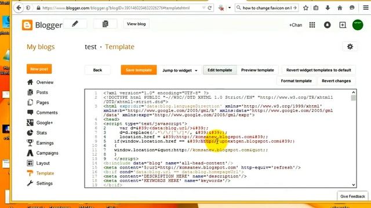
Task: Click the 'test' blog title
Action: [x=90, y=47]
